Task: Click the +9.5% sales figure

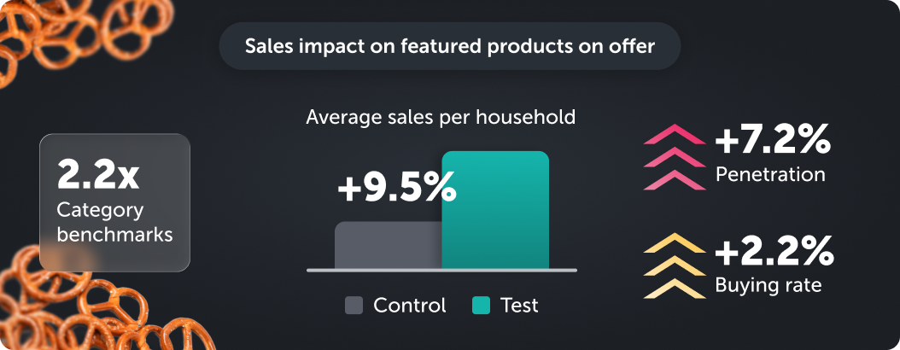Action: tap(397, 188)
